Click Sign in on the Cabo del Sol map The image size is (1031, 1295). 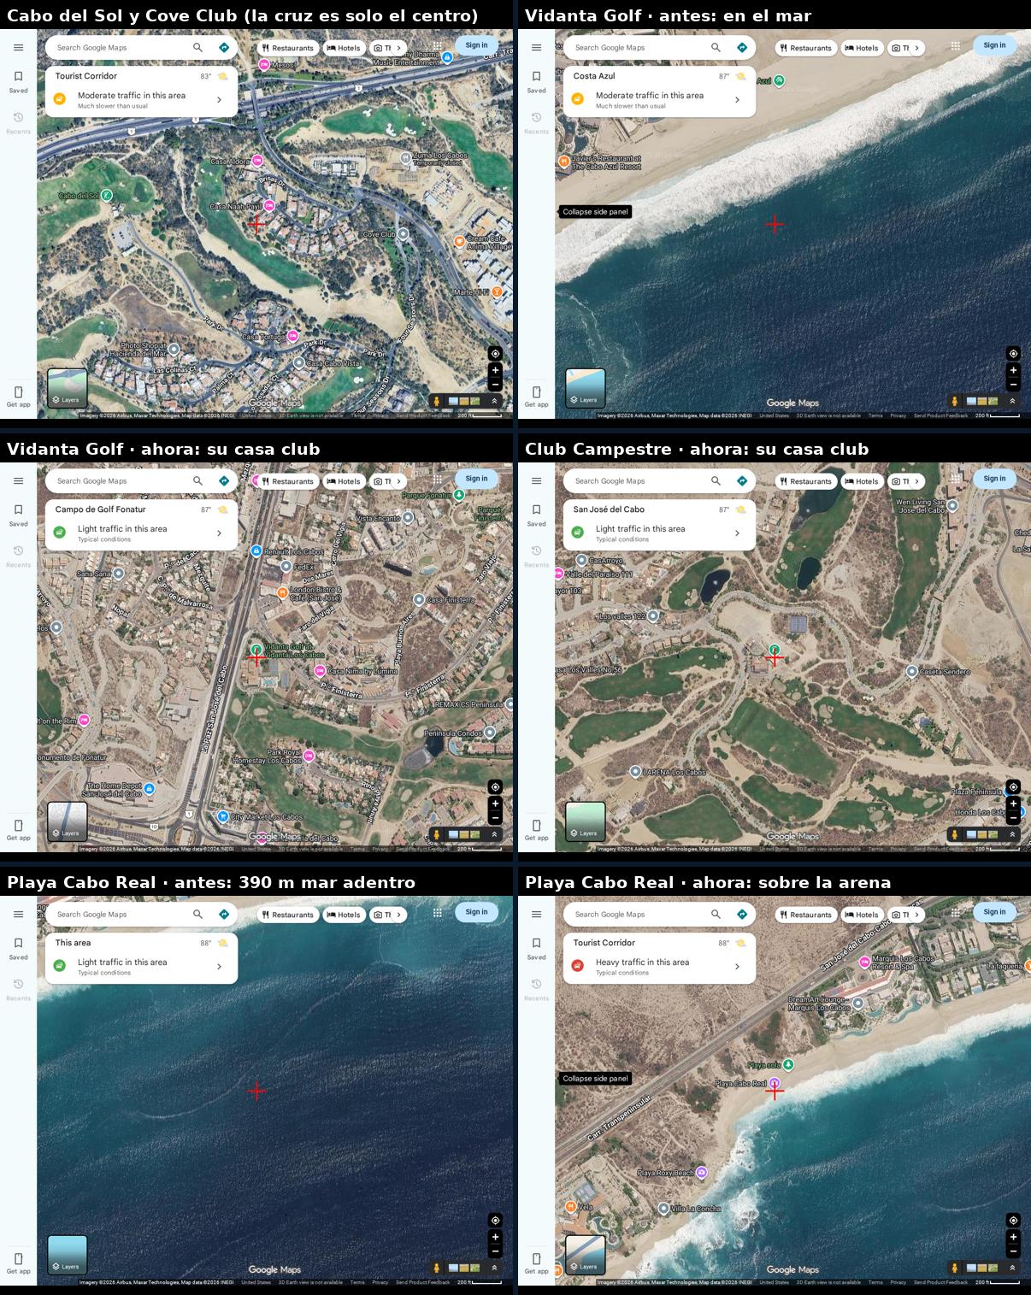coord(477,45)
